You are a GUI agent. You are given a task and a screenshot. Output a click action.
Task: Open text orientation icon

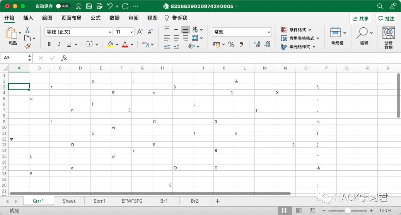[x=191, y=46]
